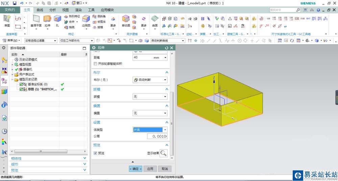Uncheck the 草图 (1) SKETCH checkbox
This screenshot has width=338, height=181.
point(21,89)
